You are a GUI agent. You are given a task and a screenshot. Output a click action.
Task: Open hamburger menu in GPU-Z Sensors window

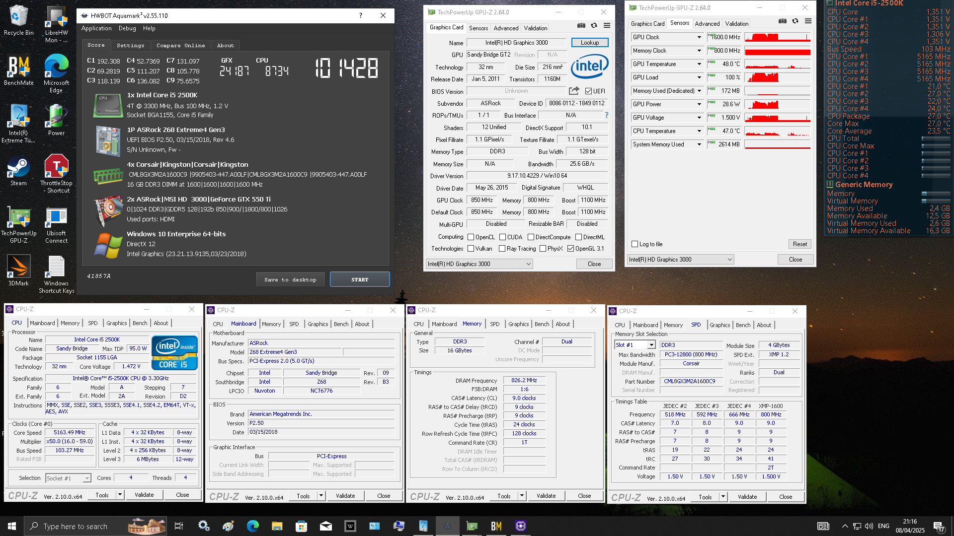click(x=808, y=21)
